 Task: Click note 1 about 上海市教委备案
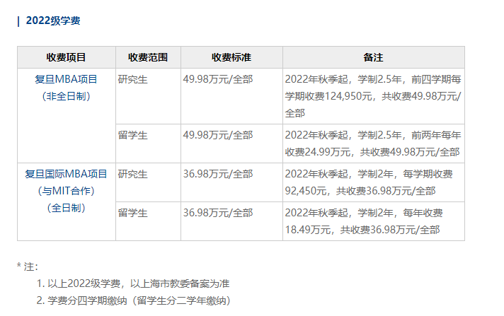[x=133, y=283]
